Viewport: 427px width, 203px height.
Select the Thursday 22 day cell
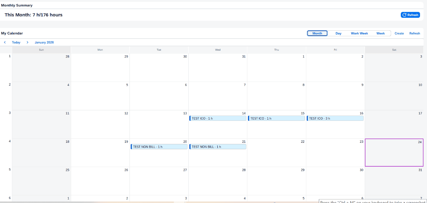tap(276, 154)
